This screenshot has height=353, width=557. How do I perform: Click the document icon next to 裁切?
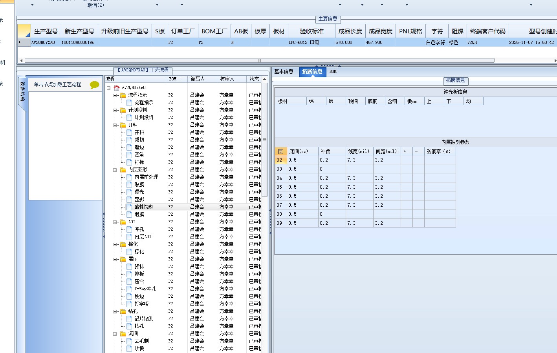click(129, 140)
